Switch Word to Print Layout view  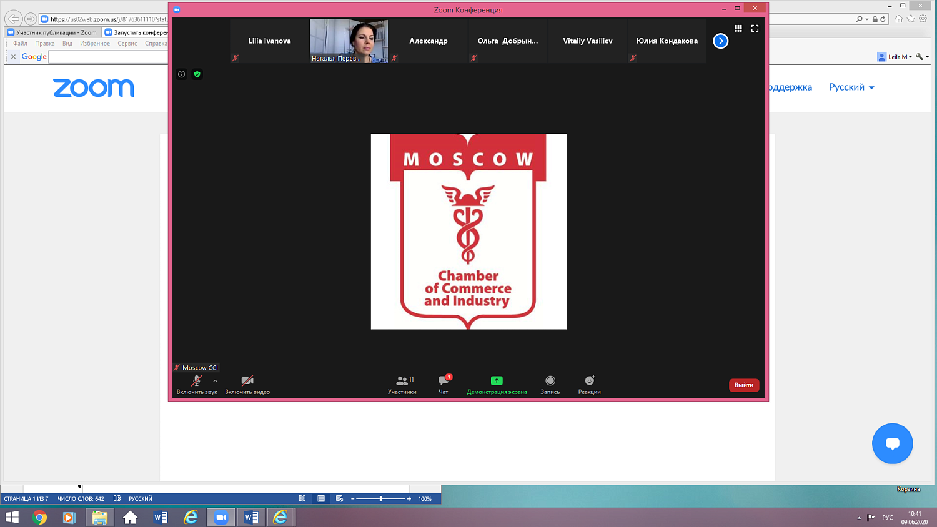321,499
